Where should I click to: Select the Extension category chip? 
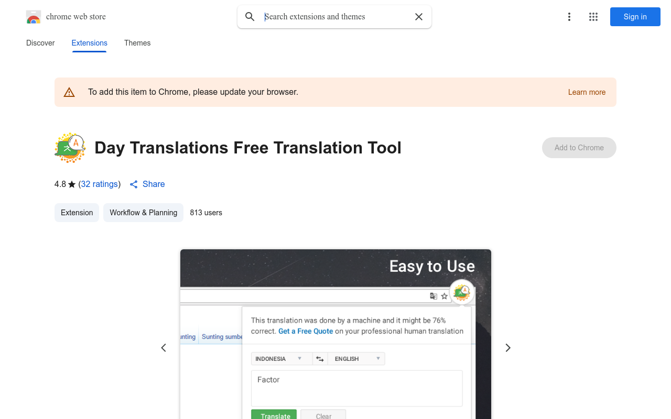(77, 213)
